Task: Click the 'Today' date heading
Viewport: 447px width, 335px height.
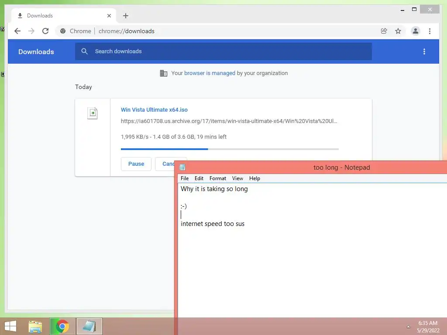Action: (x=83, y=87)
